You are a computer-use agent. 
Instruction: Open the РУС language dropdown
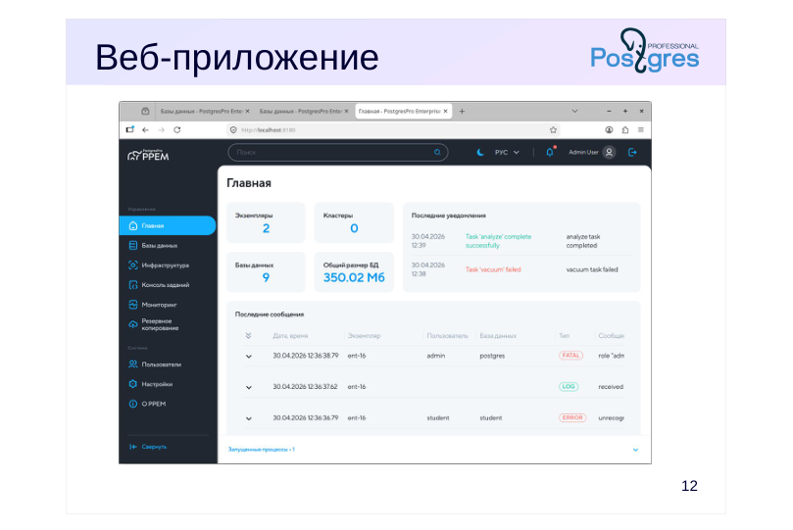point(507,152)
